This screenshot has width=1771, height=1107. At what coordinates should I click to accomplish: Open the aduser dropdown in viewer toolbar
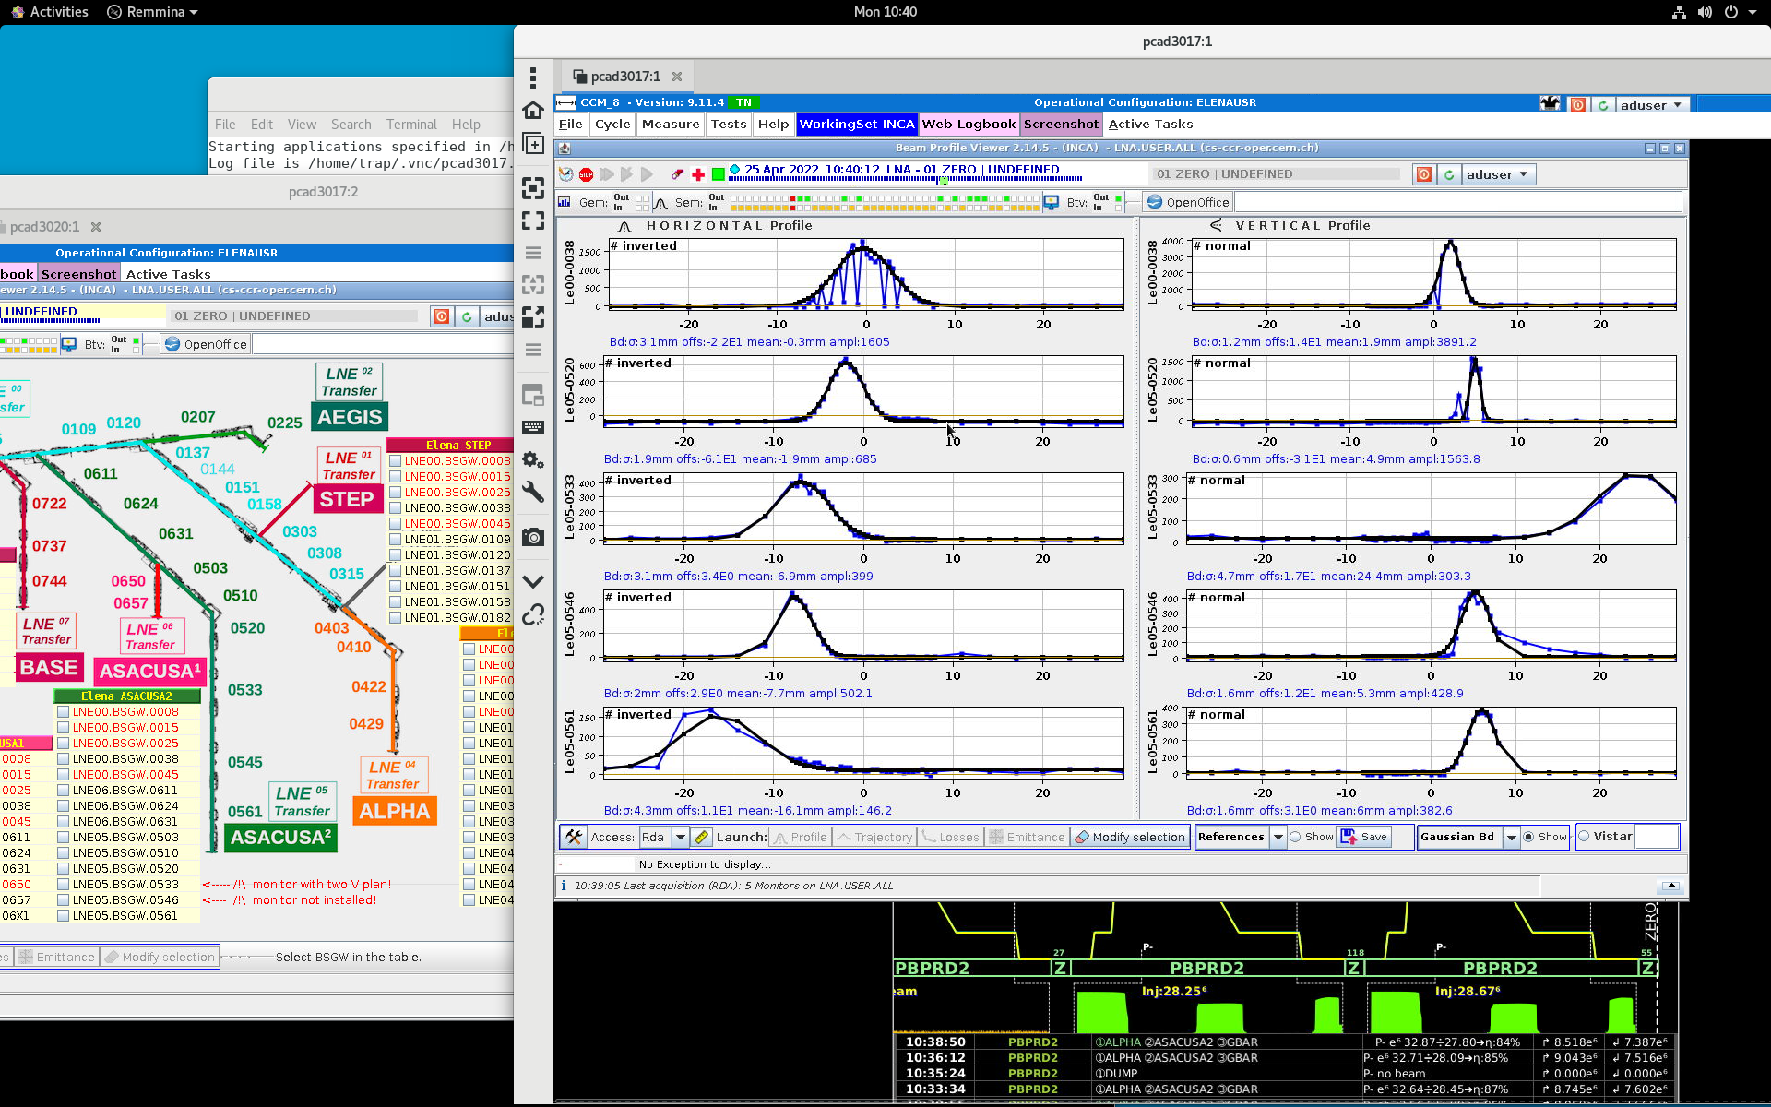coord(1497,174)
